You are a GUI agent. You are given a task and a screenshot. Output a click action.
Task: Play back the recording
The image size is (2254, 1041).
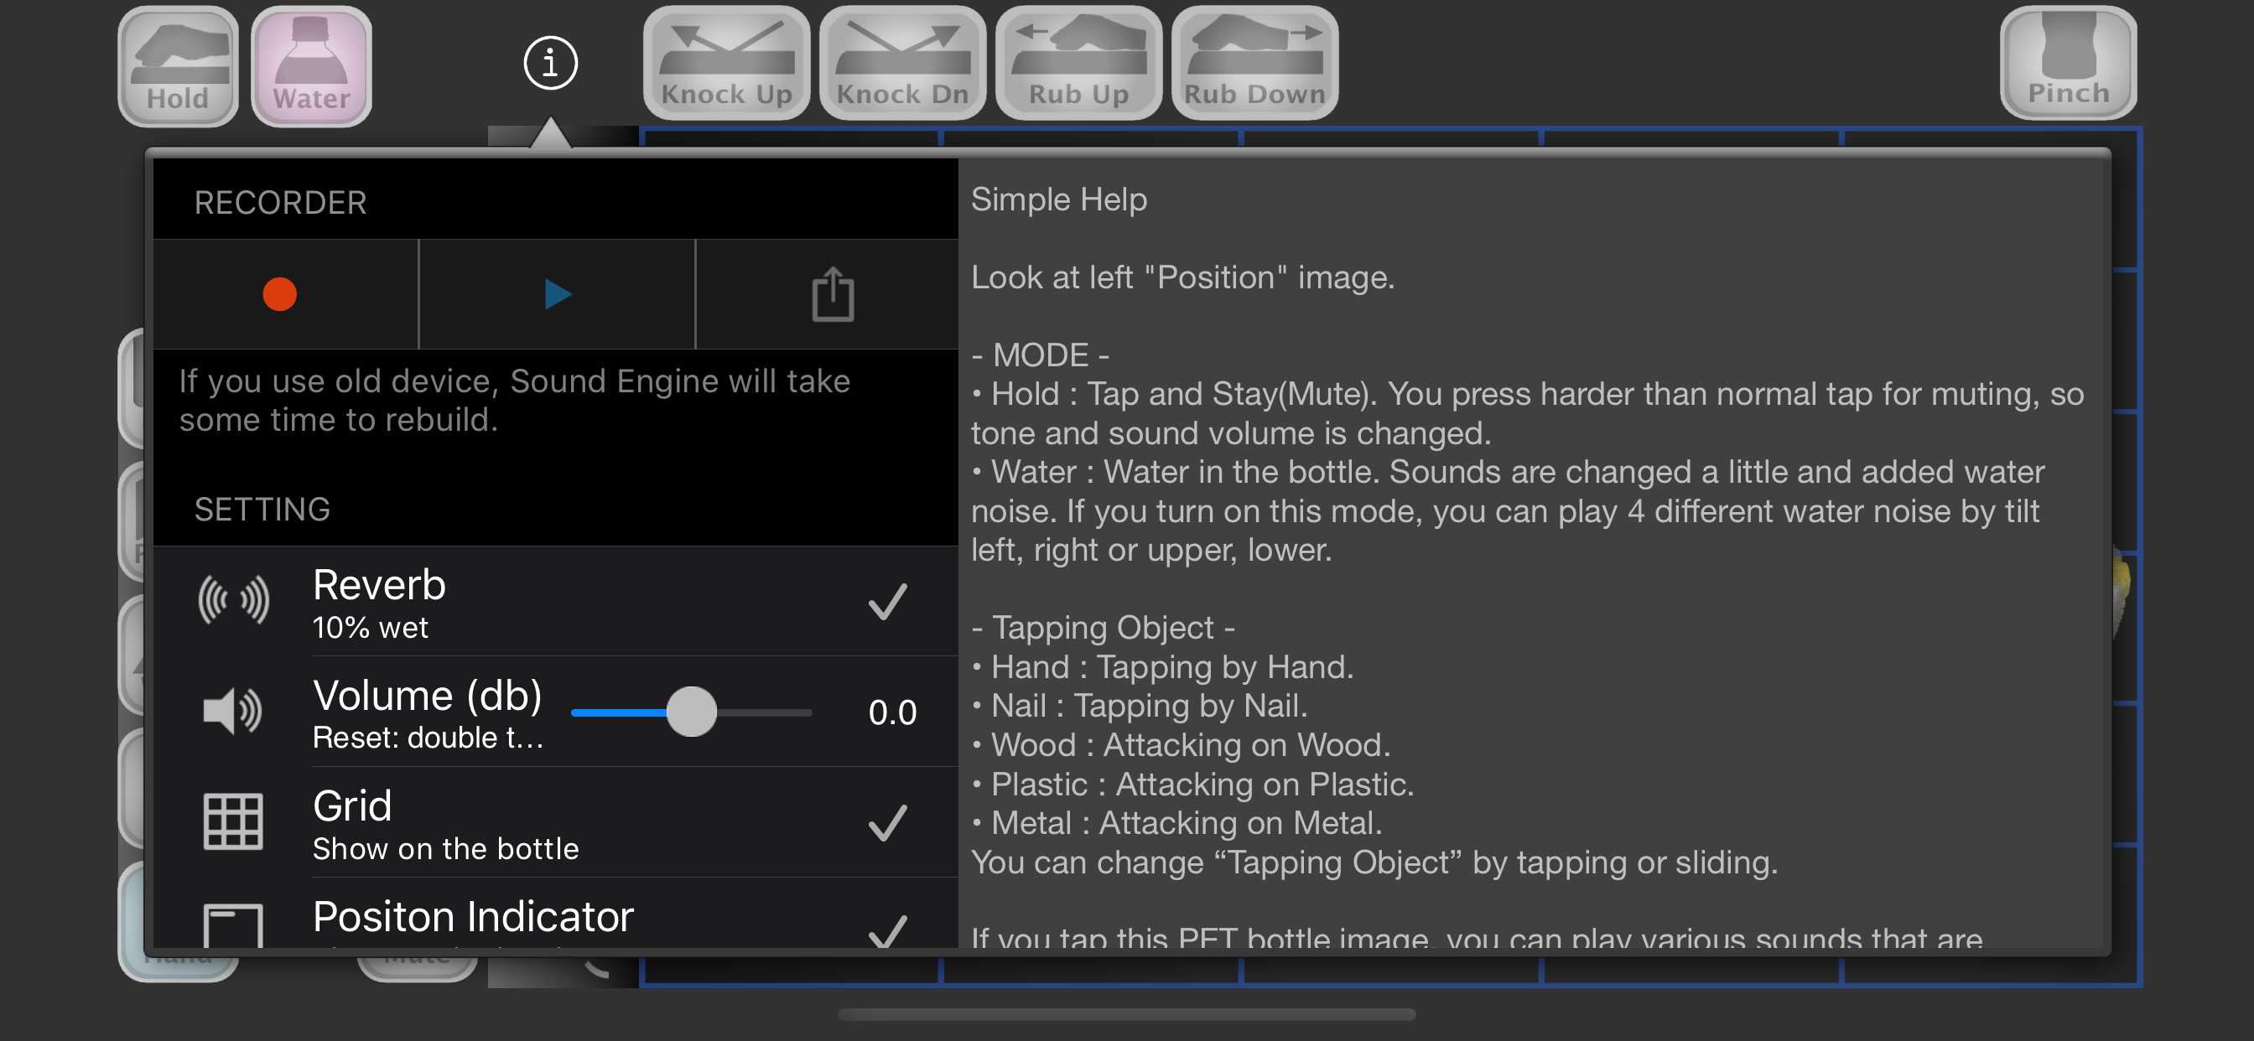pos(558,294)
